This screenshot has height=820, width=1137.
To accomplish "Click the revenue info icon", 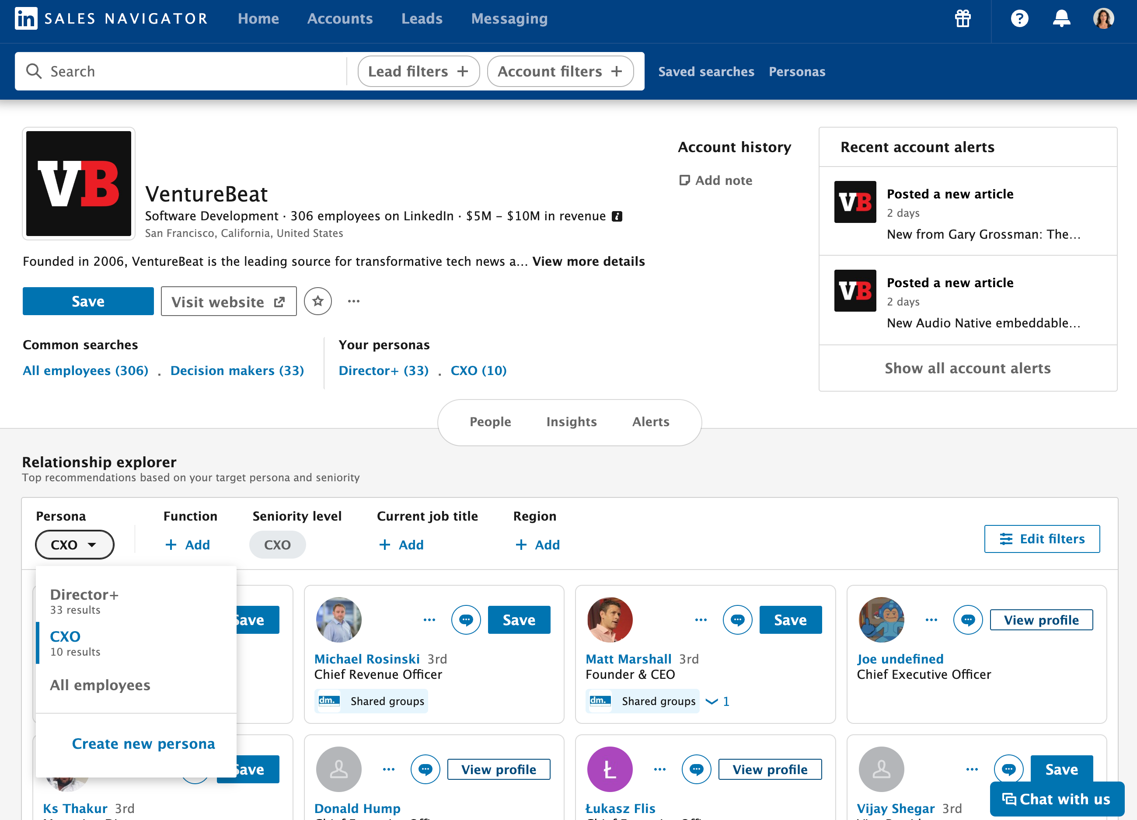I will [x=617, y=216].
